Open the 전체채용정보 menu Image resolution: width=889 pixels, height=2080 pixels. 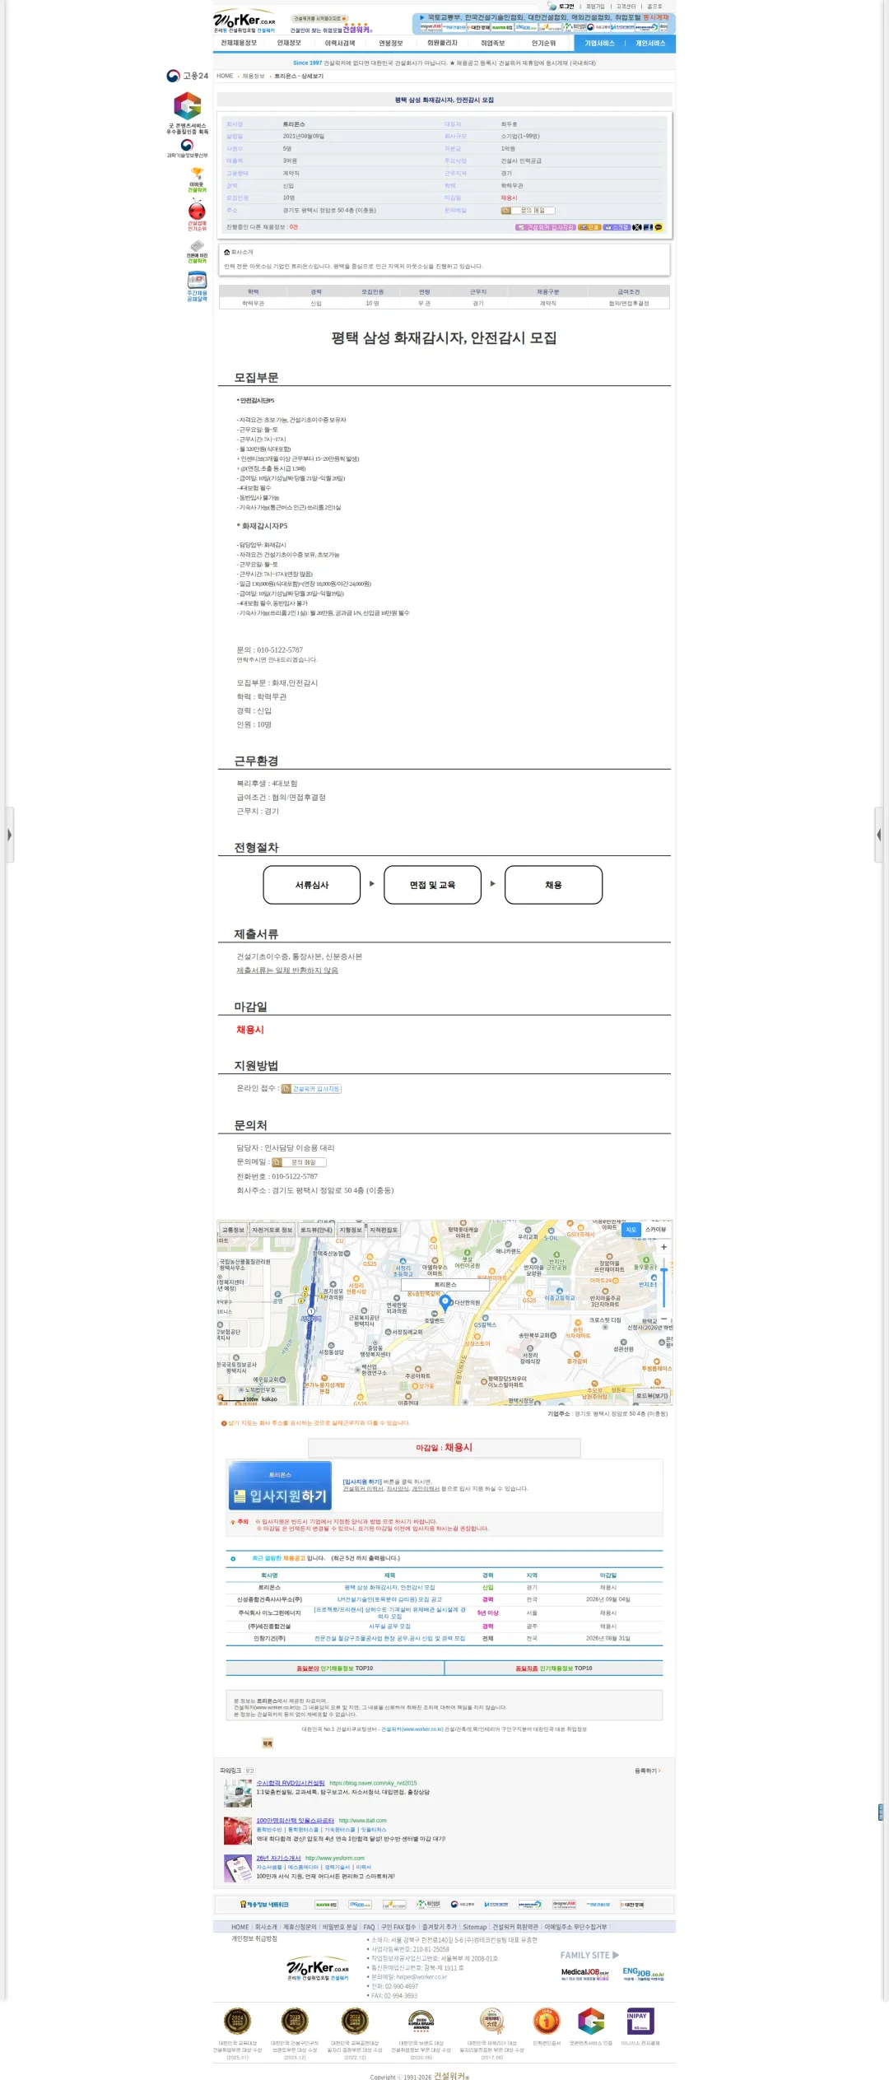[239, 43]
